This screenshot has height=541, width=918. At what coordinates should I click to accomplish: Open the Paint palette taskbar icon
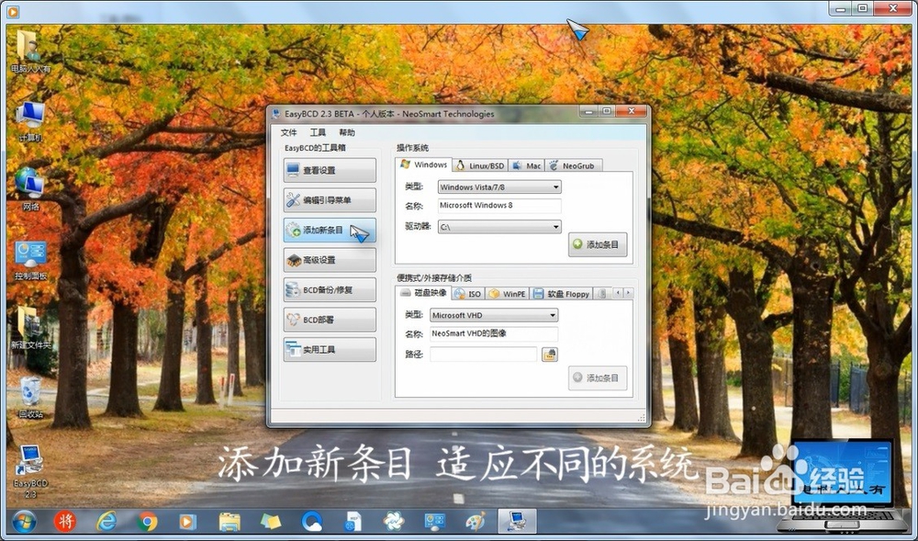point(476,521)
